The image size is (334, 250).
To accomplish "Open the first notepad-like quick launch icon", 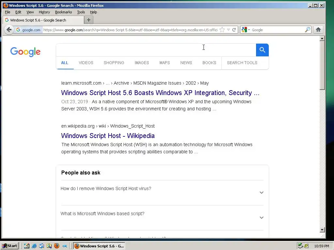I will [27, 246].
